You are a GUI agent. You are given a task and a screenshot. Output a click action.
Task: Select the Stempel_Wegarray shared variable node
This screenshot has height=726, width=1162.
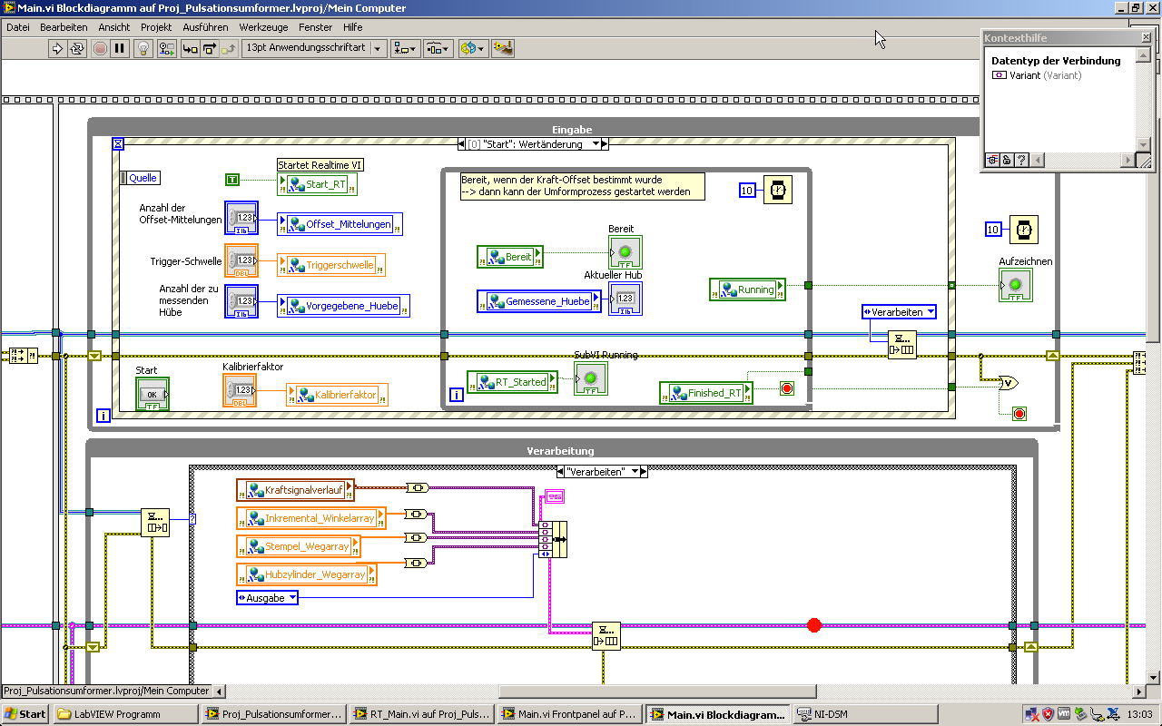(299, 546)
